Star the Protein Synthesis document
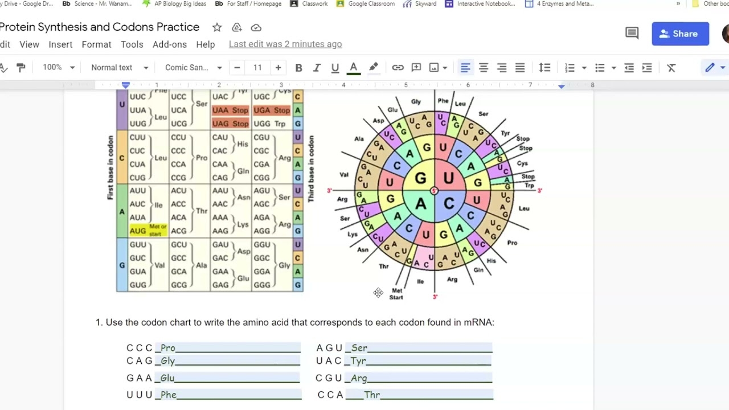This screenshot has width=729, height=410. (x=216, y=27)
